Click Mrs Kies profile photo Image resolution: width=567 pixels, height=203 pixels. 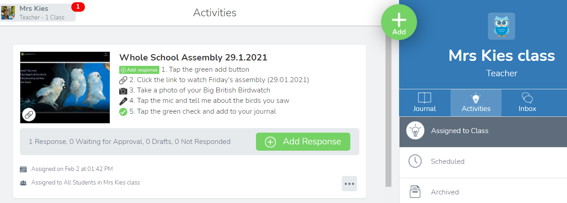[8, 13]
